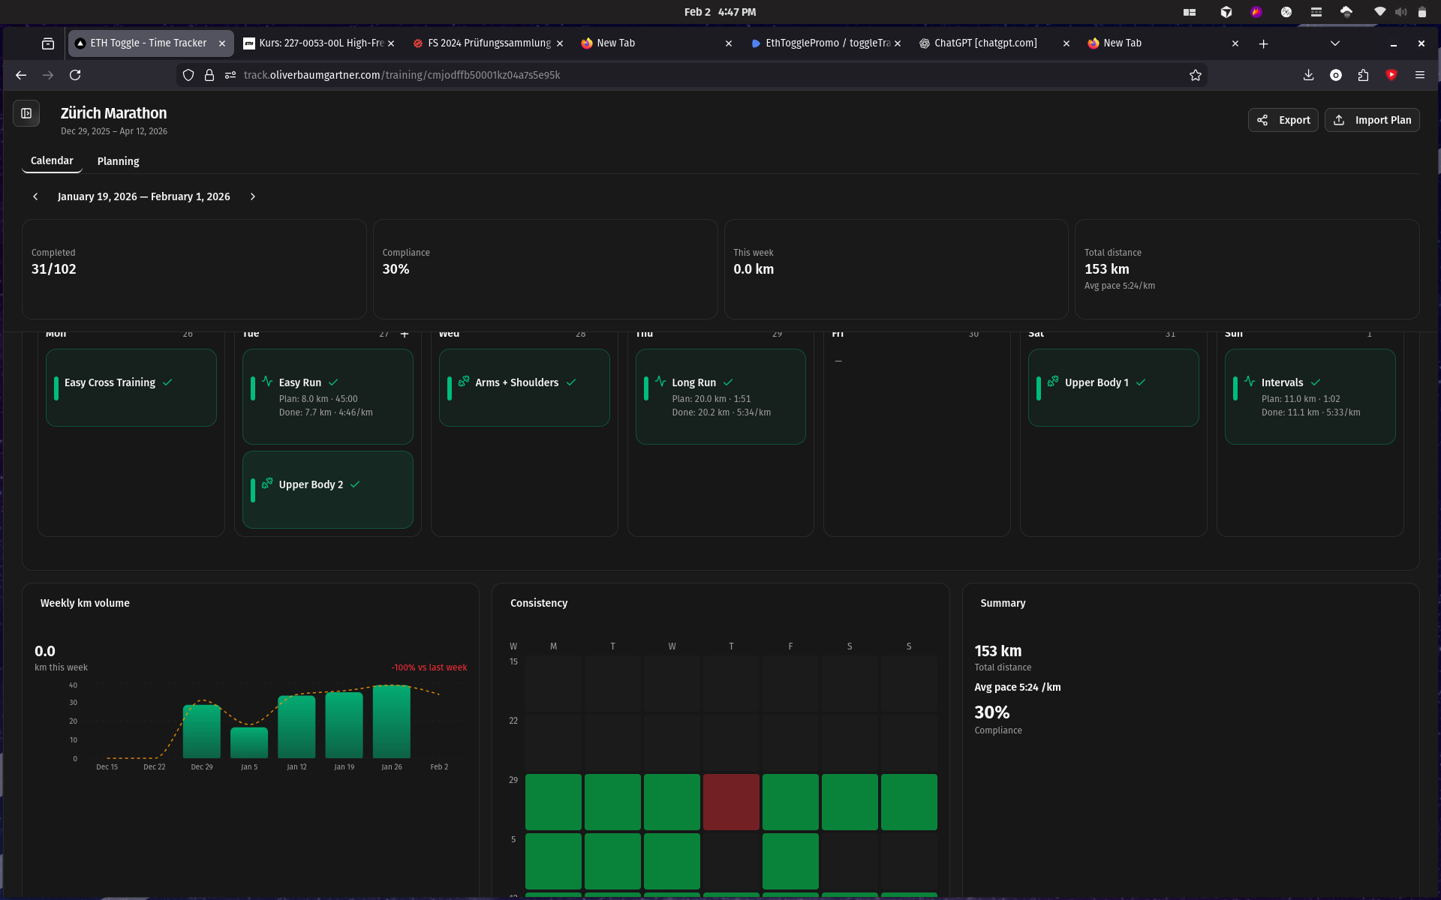Click the Import Plan button
Screen dimensions: 1441x900
tap(1372, 120)
